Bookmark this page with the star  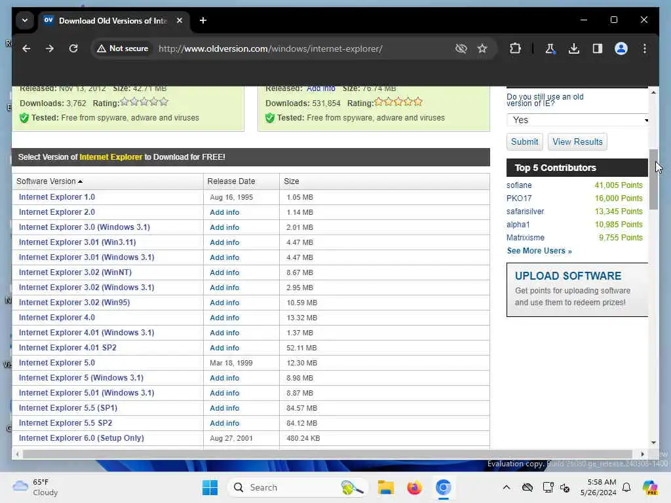point(482,48)
